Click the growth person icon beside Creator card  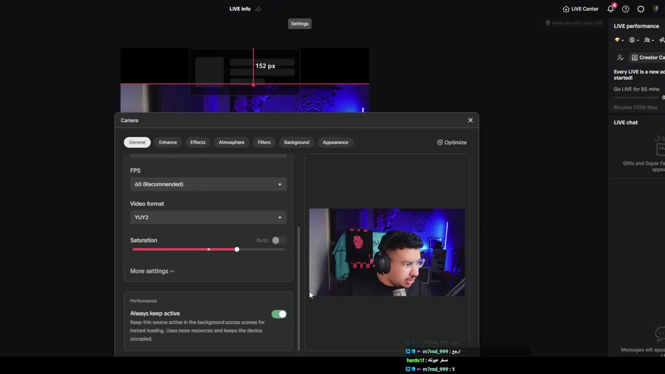pos(620,58)
